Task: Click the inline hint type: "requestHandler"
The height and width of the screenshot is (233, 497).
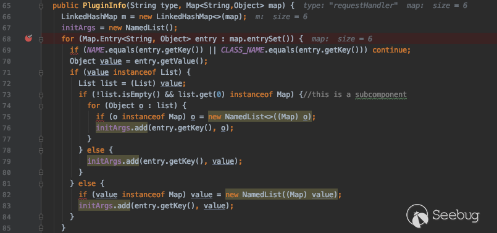Action: (350, 6)
